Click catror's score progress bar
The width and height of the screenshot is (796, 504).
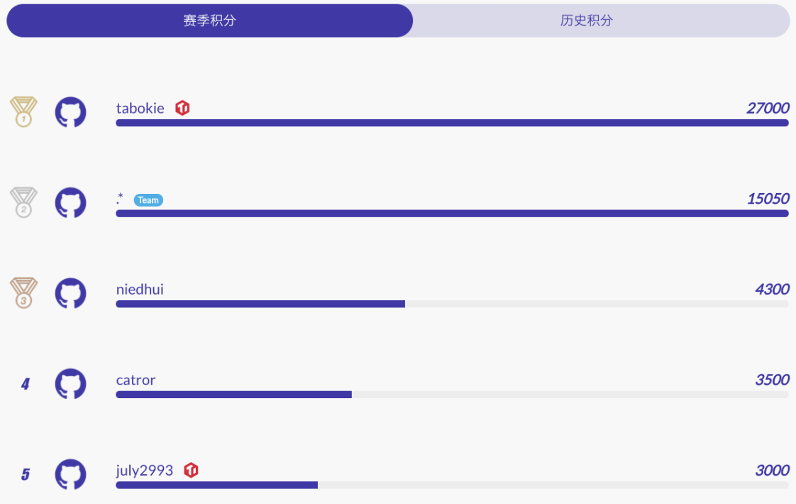[x=452, y=395]
